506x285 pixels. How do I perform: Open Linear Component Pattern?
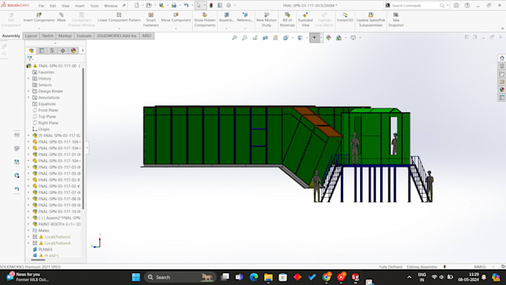(119, 17)
